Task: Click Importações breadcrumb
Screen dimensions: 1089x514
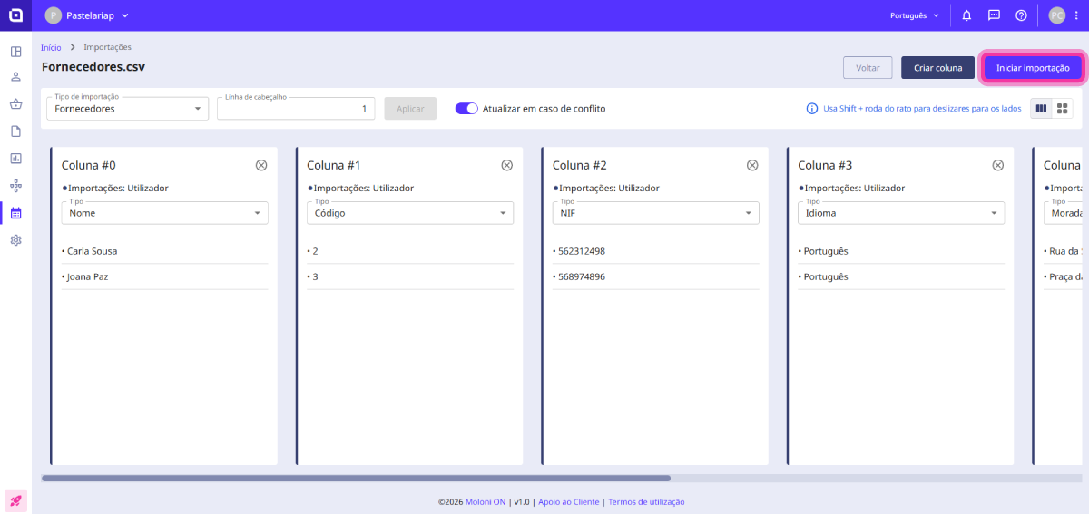Action: pyautogui.click(x=107, y=47)
